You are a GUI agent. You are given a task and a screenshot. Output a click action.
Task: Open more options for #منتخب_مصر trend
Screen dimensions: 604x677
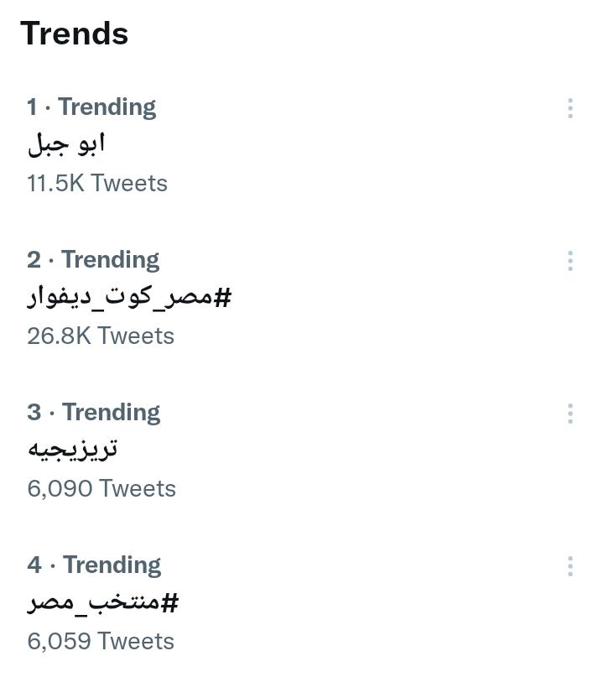tap(570, 566)
